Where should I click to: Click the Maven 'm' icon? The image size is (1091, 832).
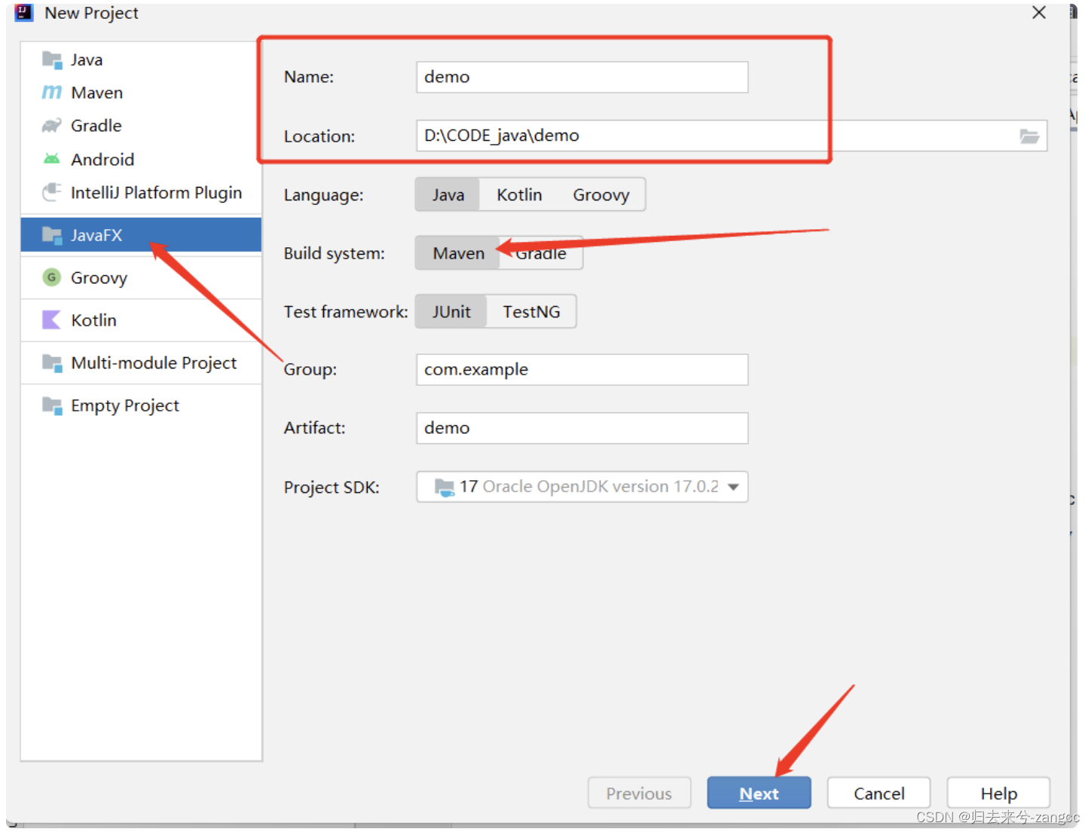click(x=52, y=92)
